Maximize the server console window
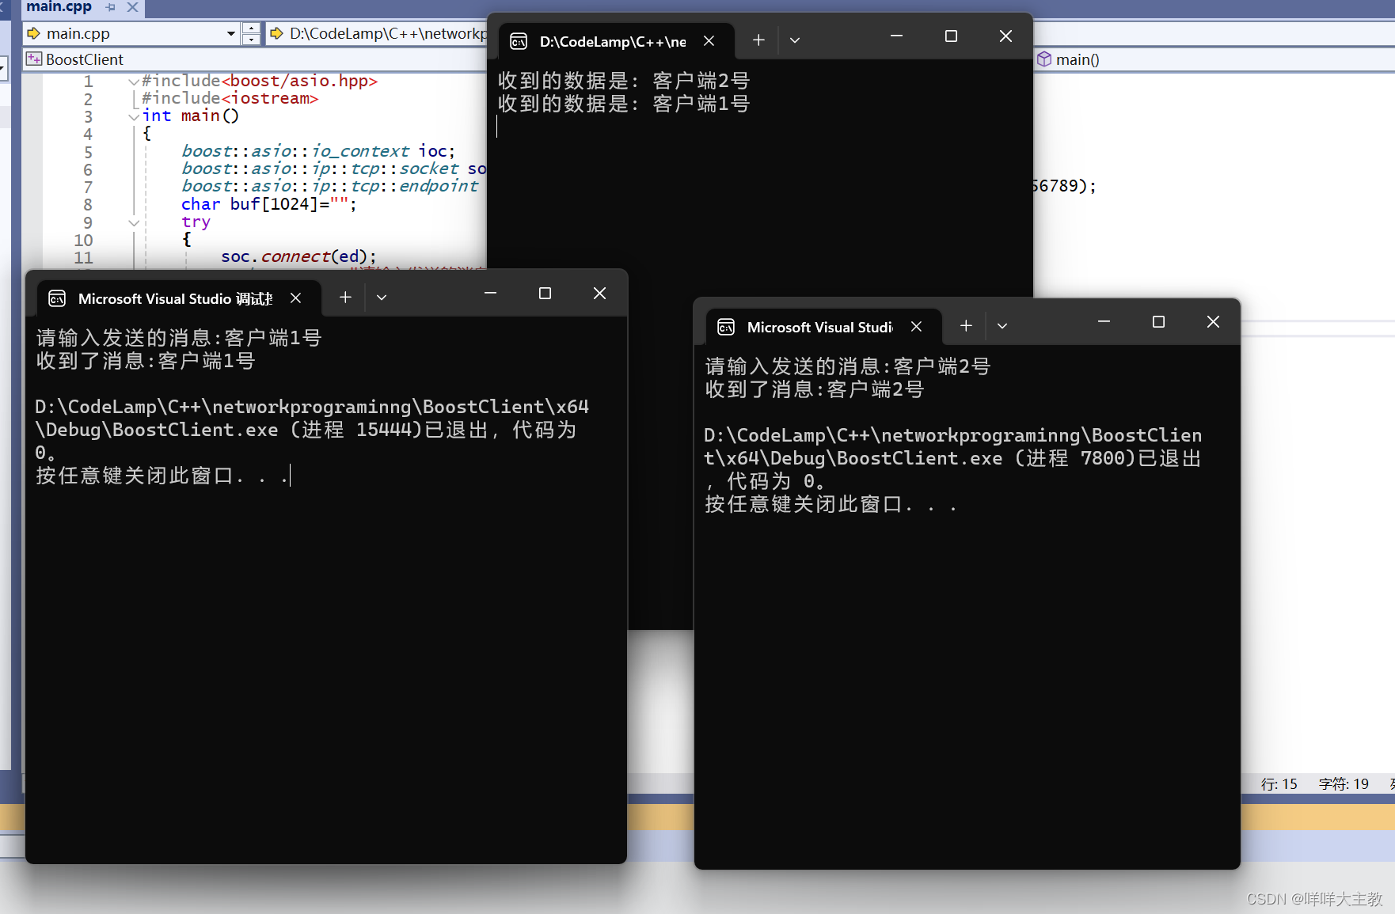 [951, 36]
